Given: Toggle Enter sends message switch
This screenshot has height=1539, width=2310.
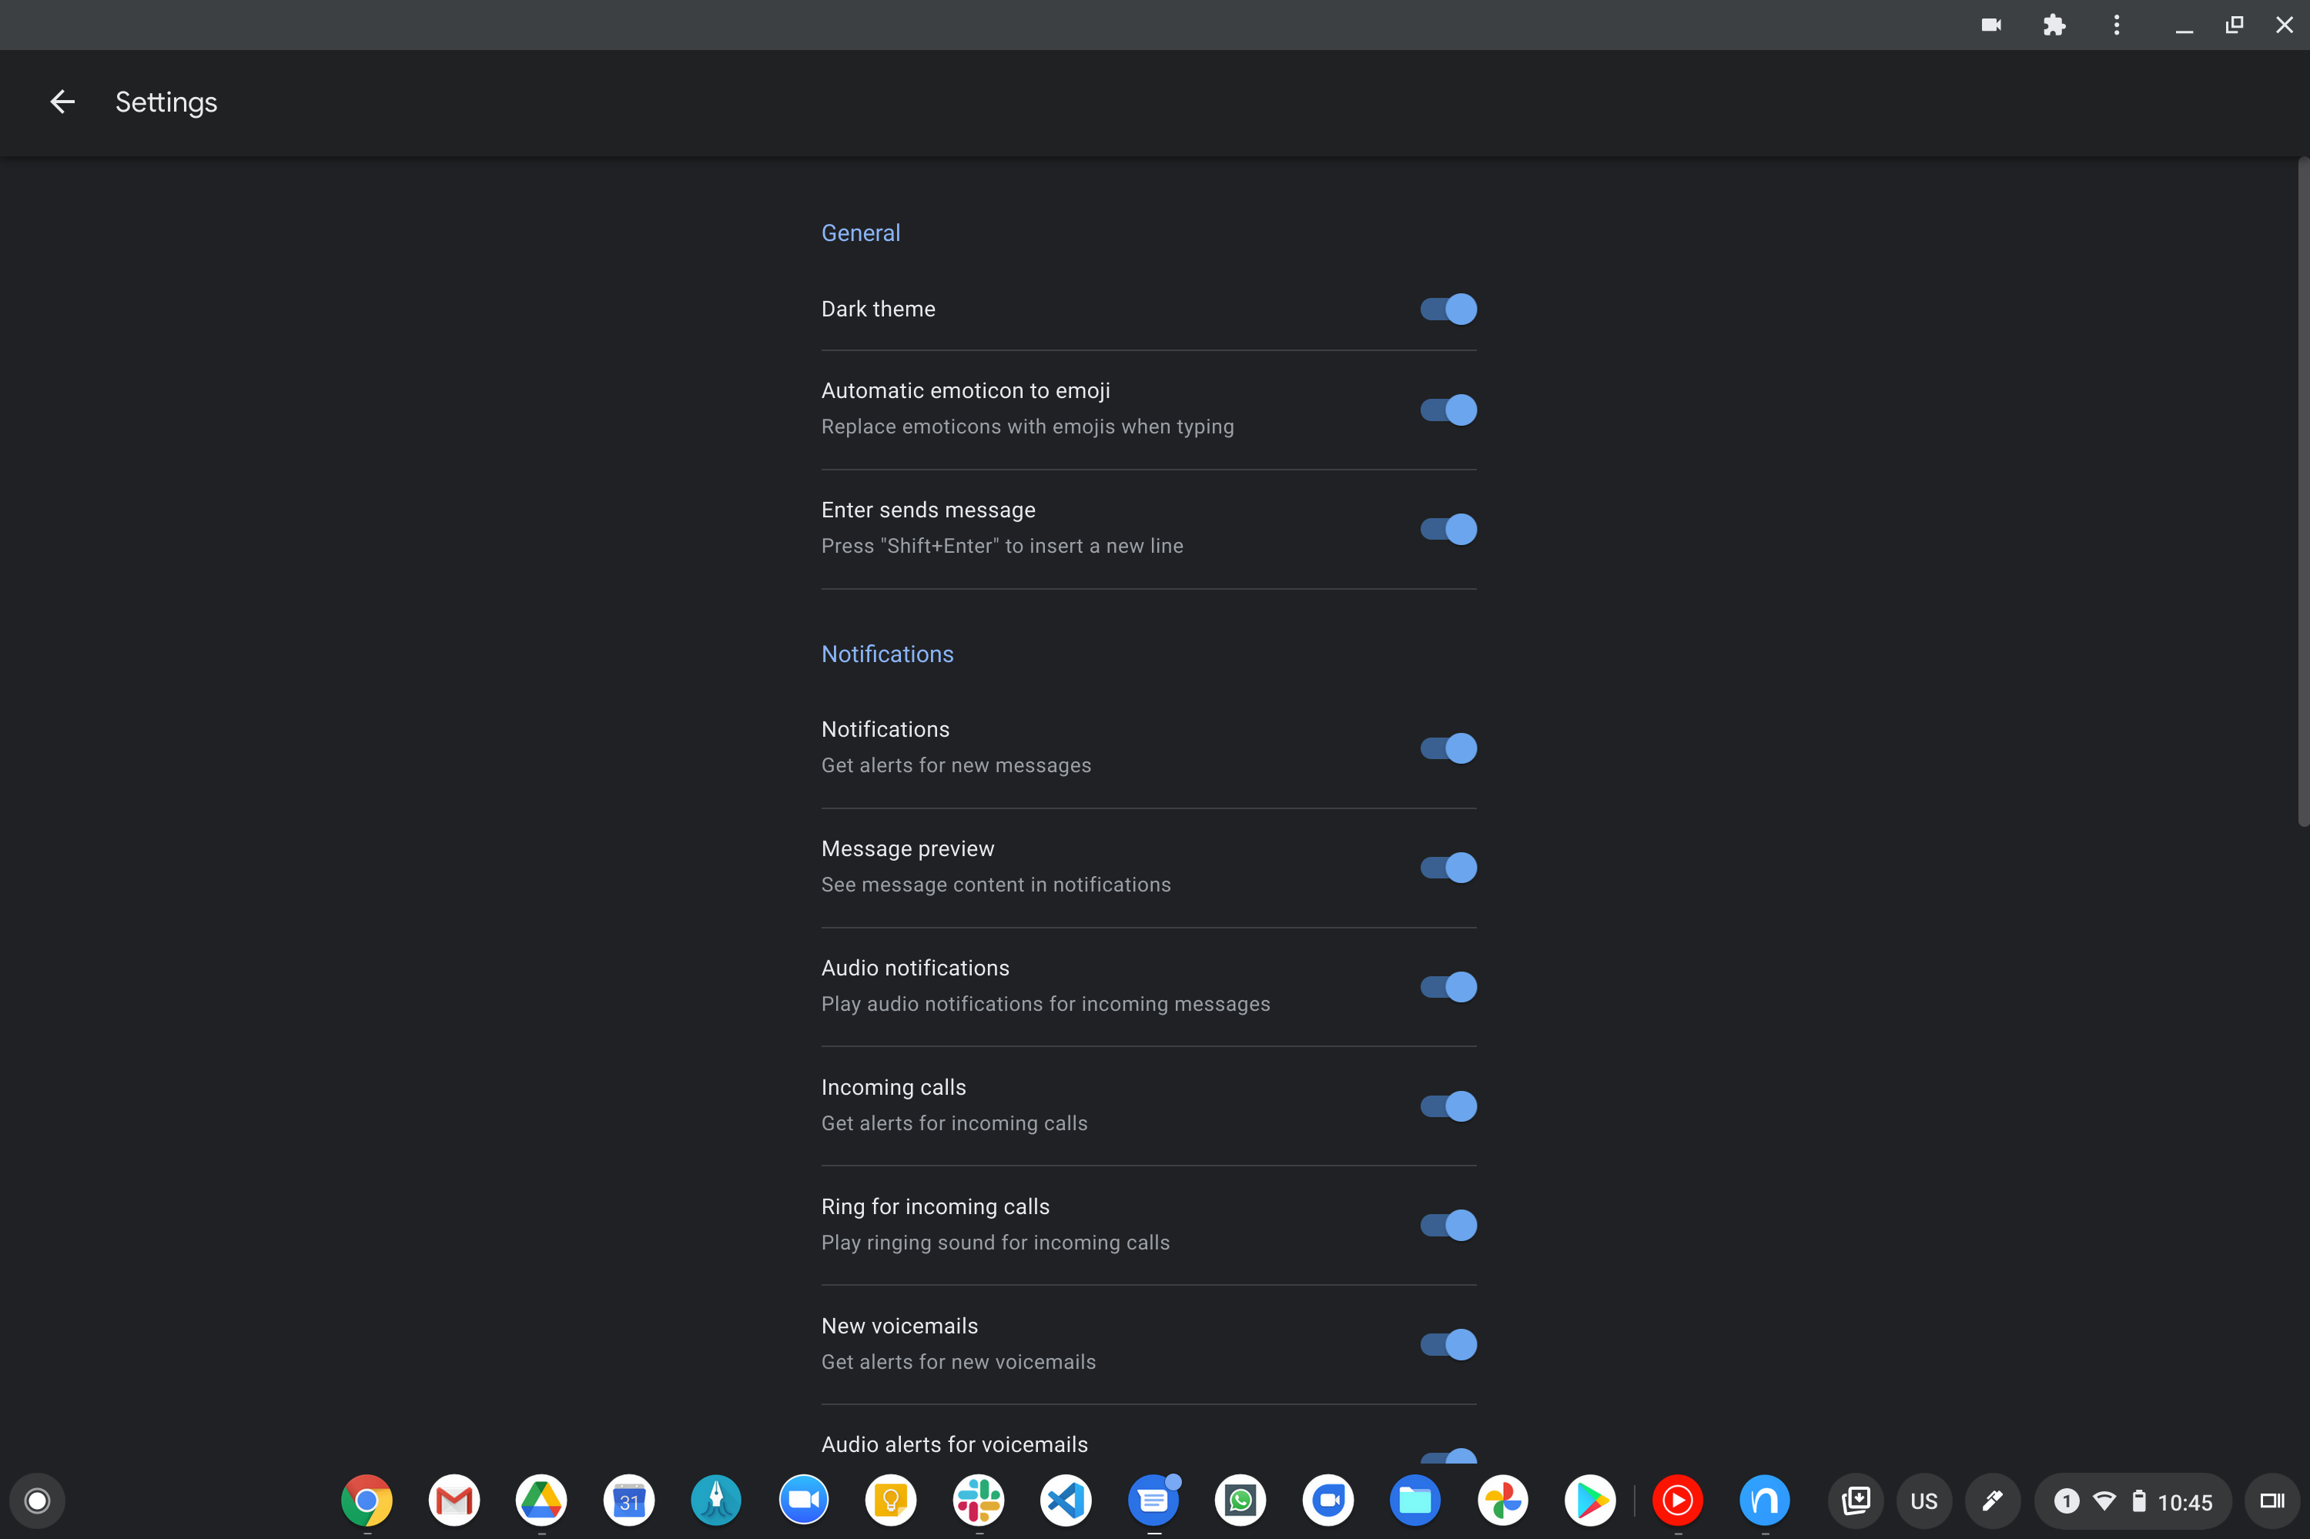Looking at the screenshot, I should coord(1448,529).
